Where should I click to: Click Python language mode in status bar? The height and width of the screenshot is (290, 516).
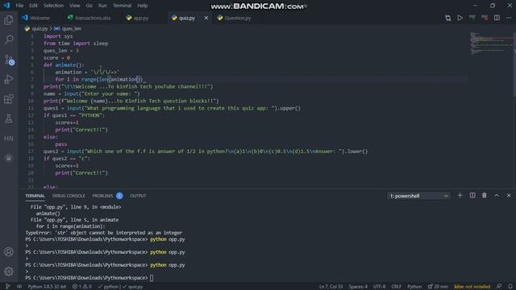click(414, 287)
